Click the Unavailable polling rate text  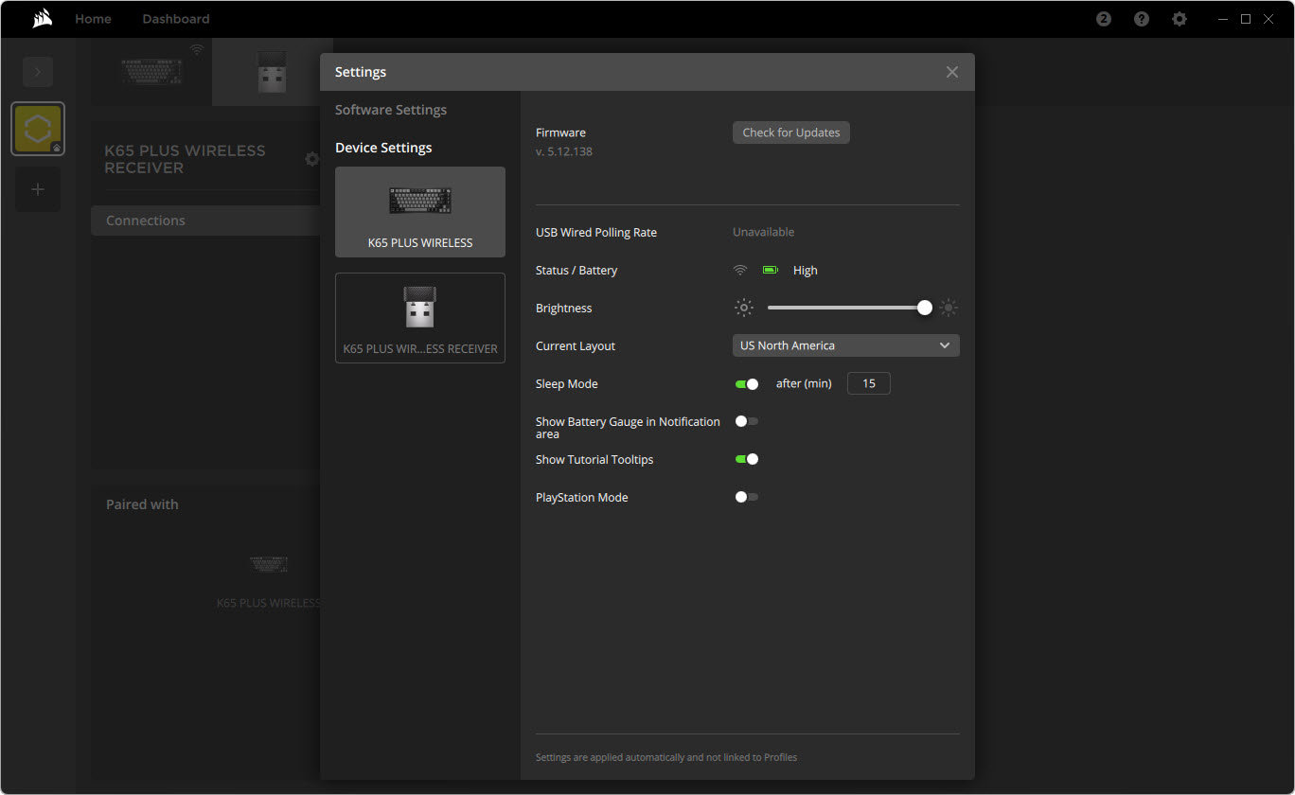coord(764,232)
